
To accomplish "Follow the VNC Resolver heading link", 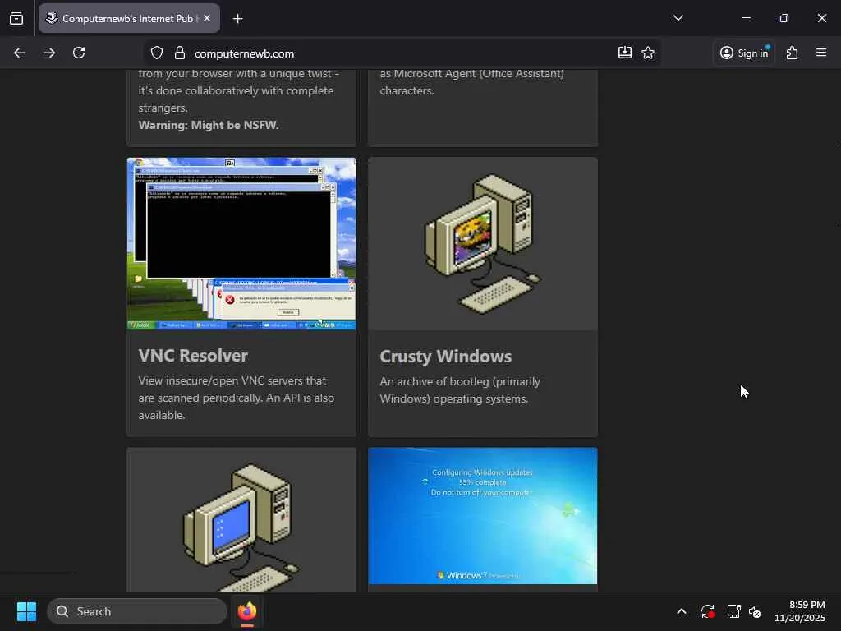I will click(193, 355).
